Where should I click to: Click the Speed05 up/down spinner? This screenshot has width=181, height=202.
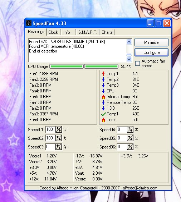(130, 138)
